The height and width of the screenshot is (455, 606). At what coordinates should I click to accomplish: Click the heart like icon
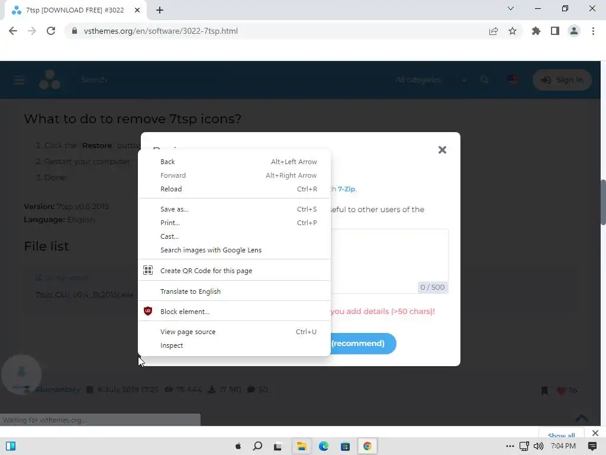(561, 390)
